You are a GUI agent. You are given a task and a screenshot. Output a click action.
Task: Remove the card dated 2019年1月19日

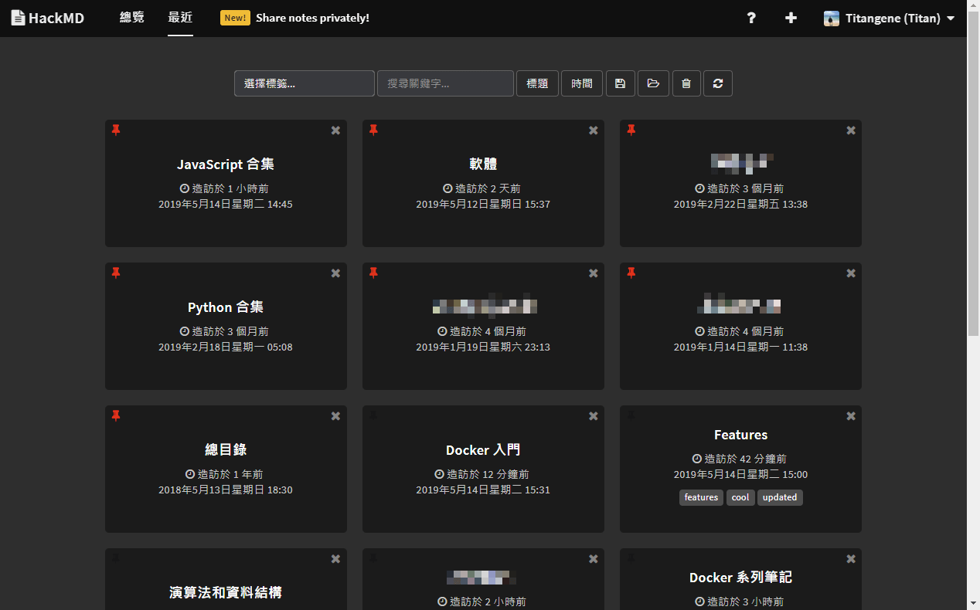coord(593,273)
